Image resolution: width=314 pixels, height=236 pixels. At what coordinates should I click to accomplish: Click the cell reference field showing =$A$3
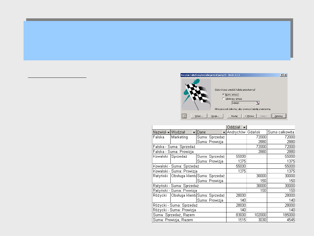click(244, 103)
